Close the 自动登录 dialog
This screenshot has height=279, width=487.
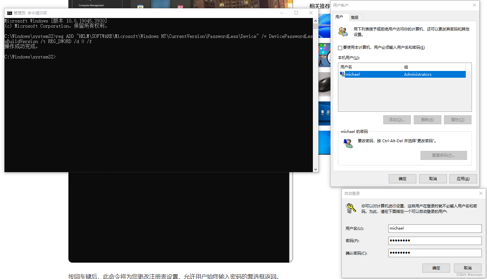pyautogui.click(x=481, y=193)
